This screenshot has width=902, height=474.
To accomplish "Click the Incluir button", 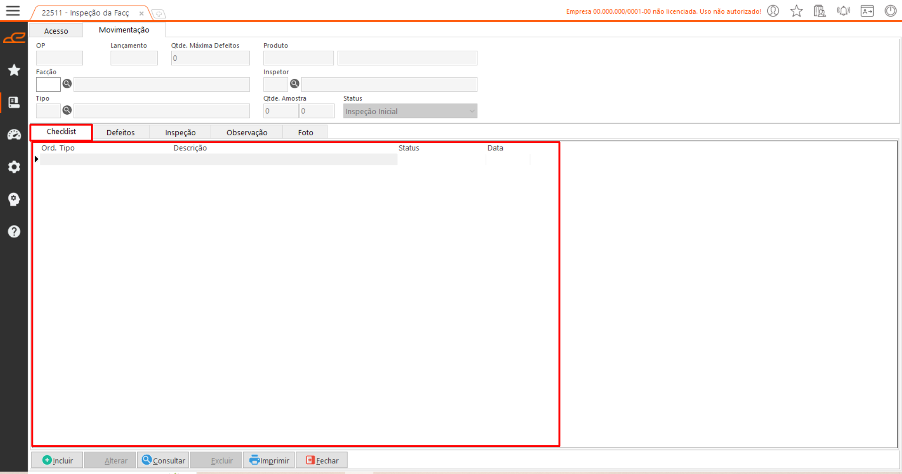I will pyautogui.click(x=57, y=460).
